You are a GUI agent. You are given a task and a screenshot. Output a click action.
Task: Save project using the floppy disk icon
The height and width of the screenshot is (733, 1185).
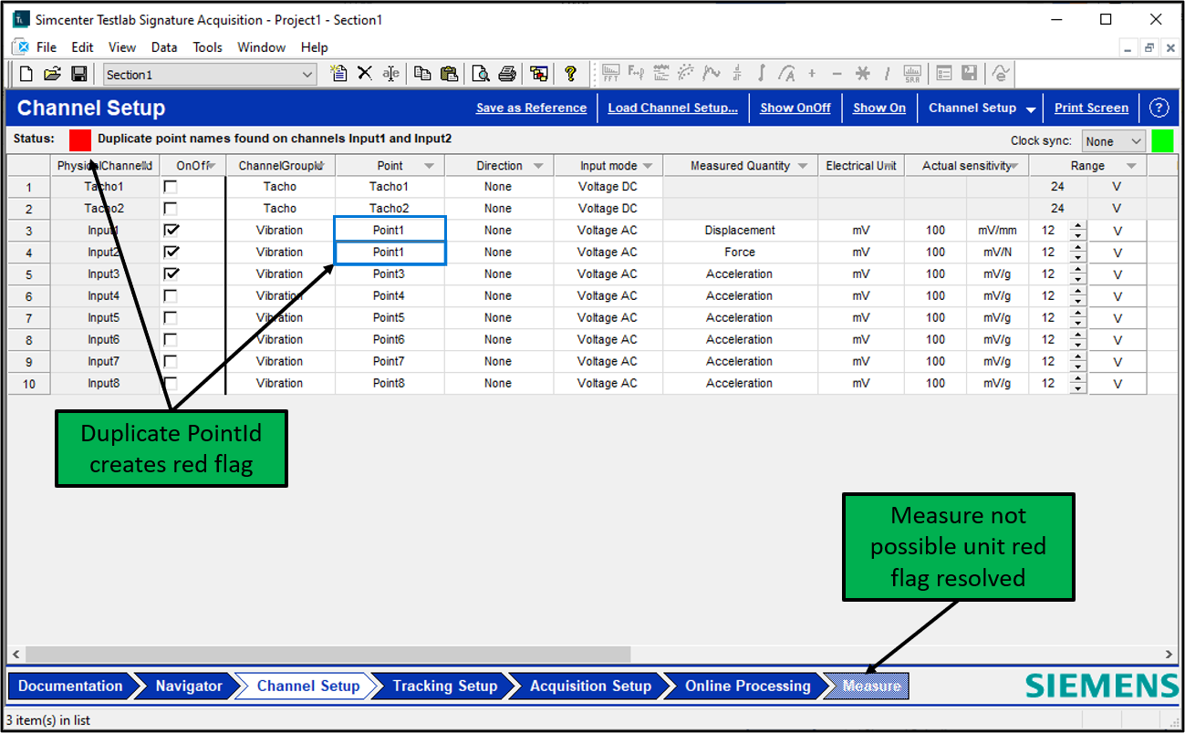point(79,74)
